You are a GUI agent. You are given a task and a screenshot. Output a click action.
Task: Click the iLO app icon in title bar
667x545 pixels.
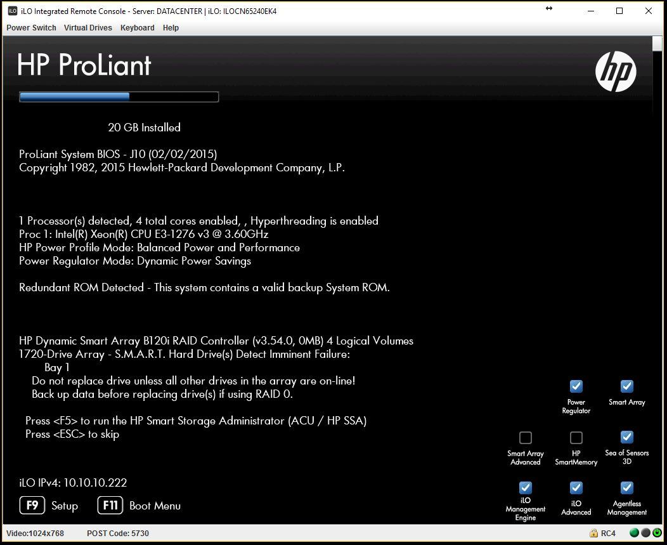click(12, 11)
